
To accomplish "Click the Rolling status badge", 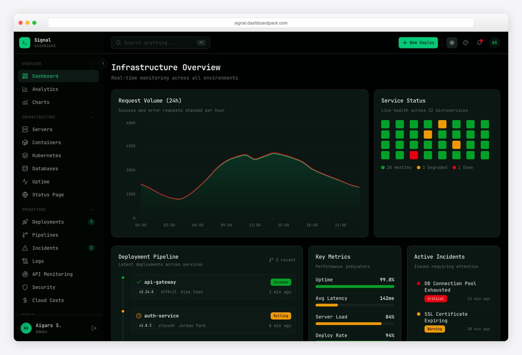I will coord(281,316).
